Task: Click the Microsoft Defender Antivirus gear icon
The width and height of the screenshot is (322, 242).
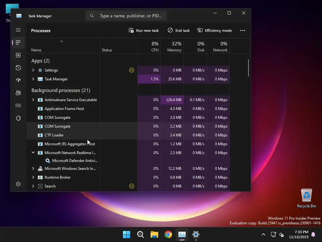Action: point(48,160)
